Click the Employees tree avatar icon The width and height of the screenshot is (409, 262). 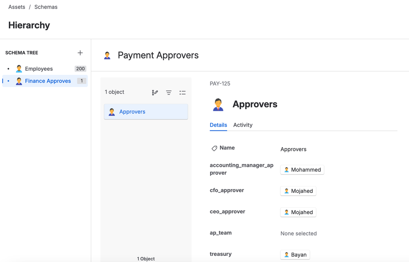[x=19, y=69]
